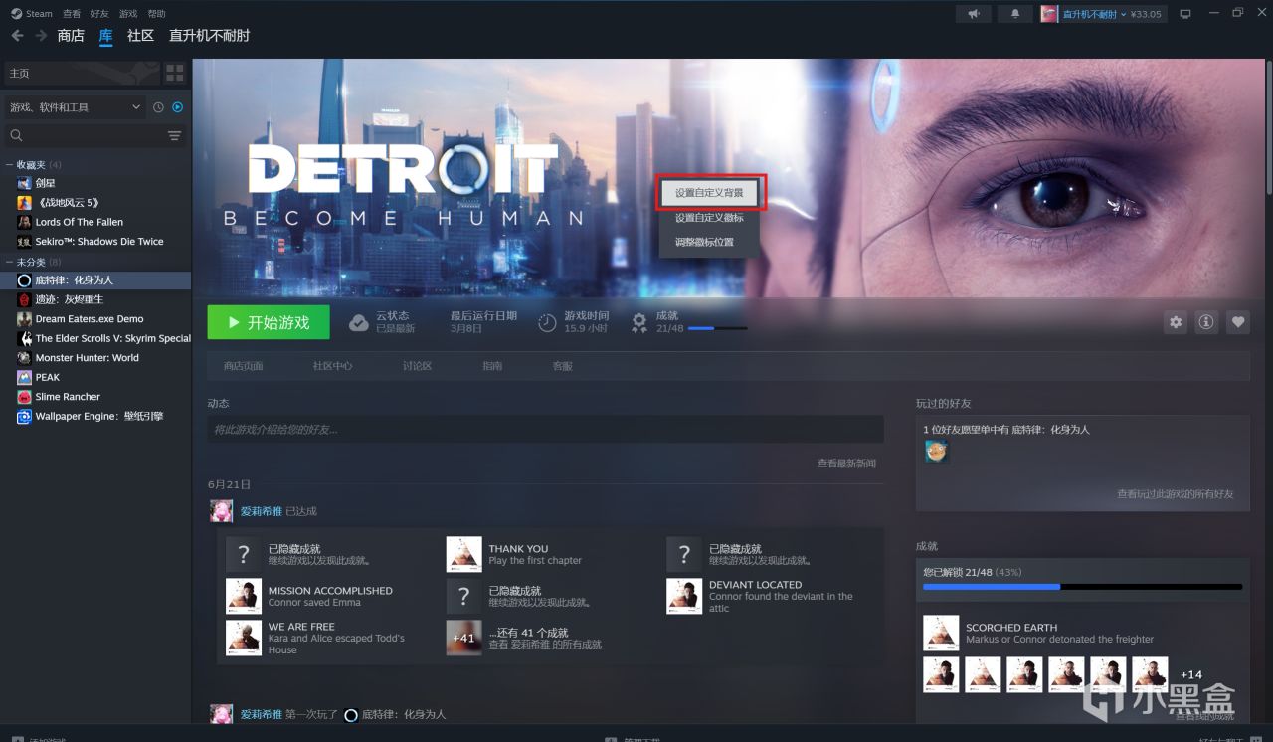
Task: Open the 帮助 menu
Action: pos(156,14)
